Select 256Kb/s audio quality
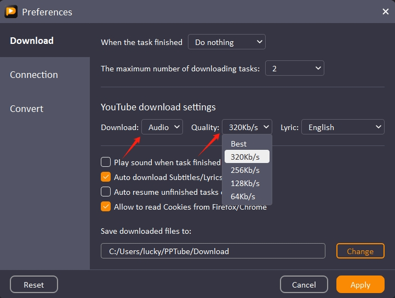 click(x=245, y=170)
